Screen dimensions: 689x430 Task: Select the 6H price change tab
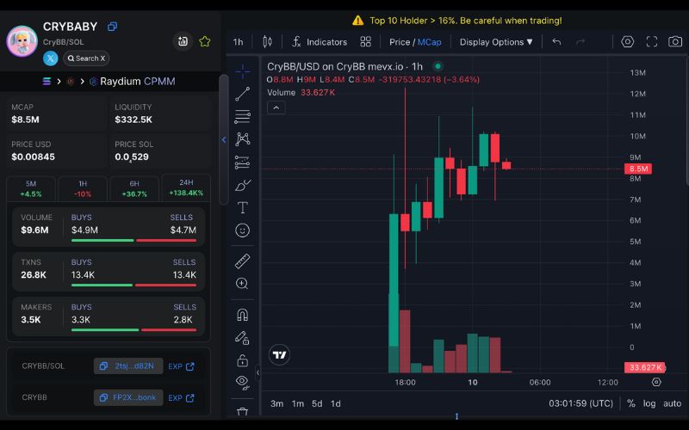coord(134,188)
